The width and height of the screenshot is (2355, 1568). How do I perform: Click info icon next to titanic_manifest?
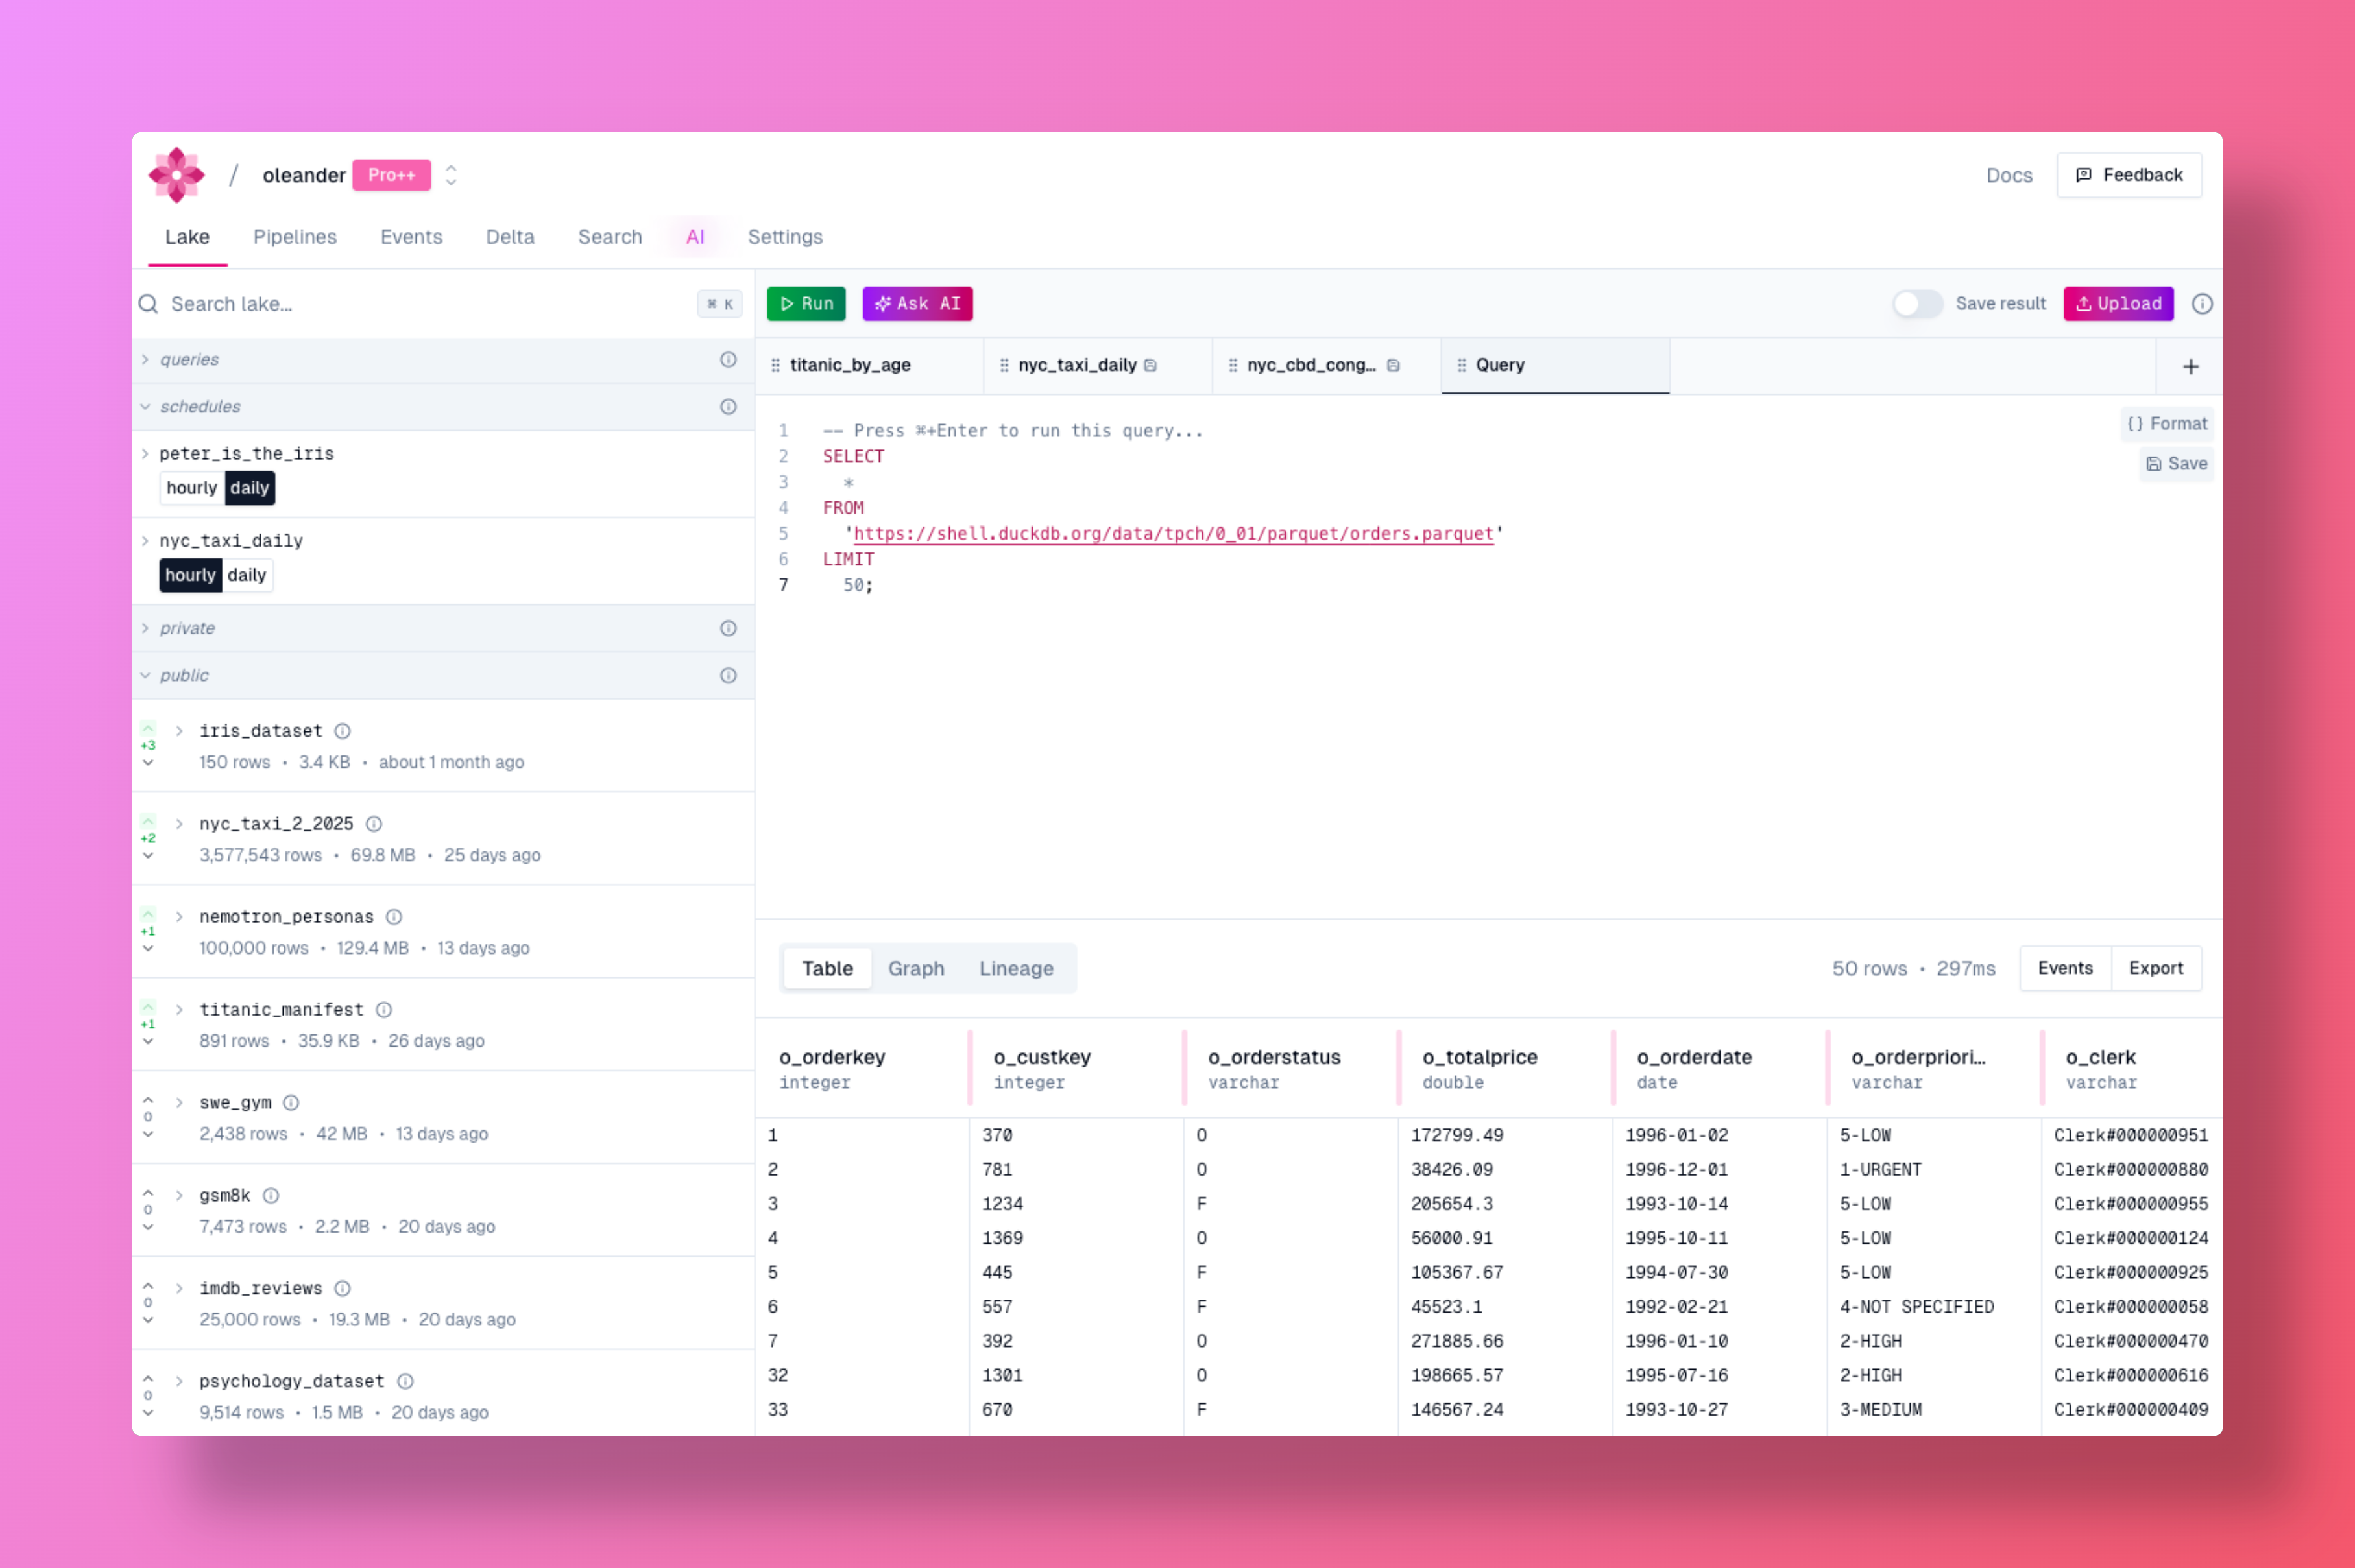coord(384,1010)
